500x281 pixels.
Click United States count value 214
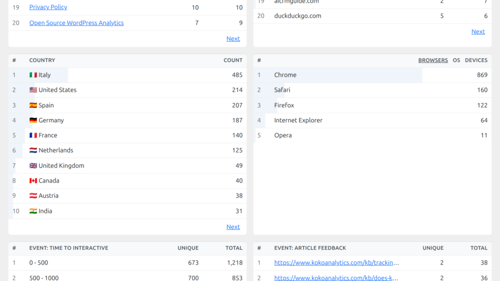(x=238, y=90)
